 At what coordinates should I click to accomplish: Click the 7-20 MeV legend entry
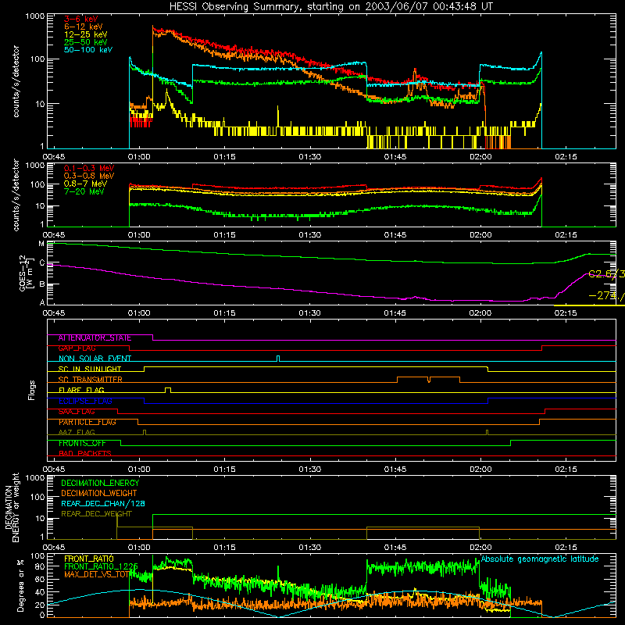tap(84, 191)
